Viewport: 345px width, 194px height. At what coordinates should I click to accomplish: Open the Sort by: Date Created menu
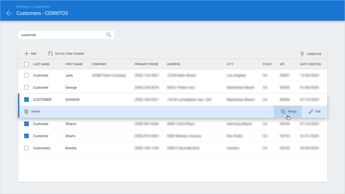point(66,54)
